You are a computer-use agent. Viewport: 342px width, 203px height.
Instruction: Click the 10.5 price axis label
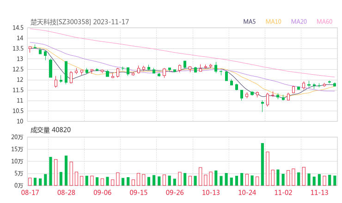coord(18,111)
